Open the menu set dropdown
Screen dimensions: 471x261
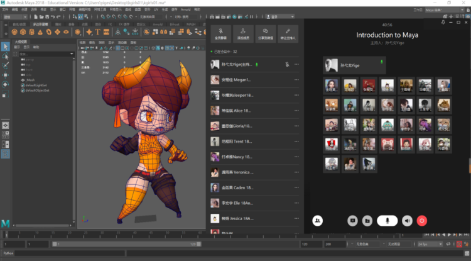click(15, 17)
